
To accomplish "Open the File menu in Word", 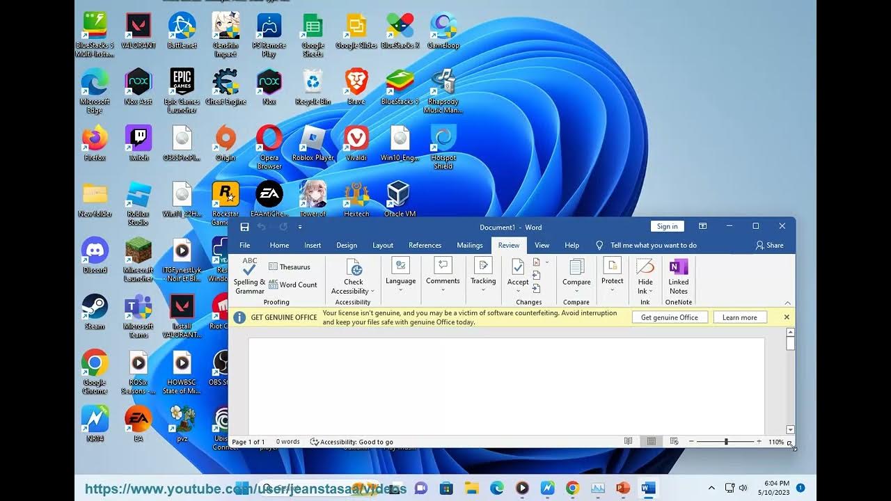I will 245,245.
